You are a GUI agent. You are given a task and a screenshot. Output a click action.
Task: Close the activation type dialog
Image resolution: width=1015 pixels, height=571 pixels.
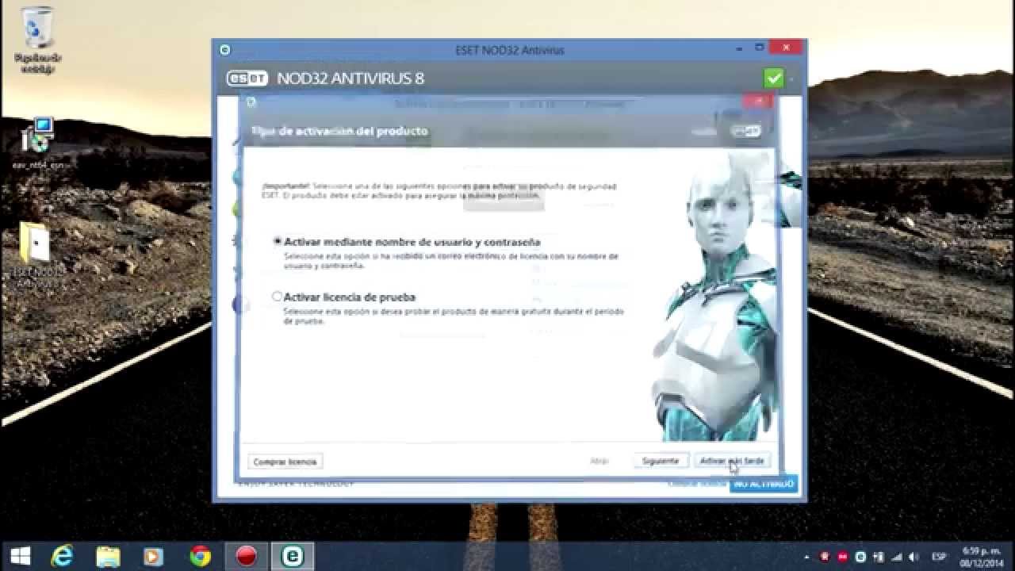[x=759, y=102]
